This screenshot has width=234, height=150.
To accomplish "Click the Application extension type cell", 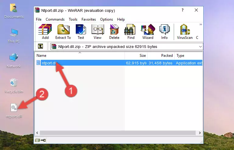I will [x=189, y=63].
